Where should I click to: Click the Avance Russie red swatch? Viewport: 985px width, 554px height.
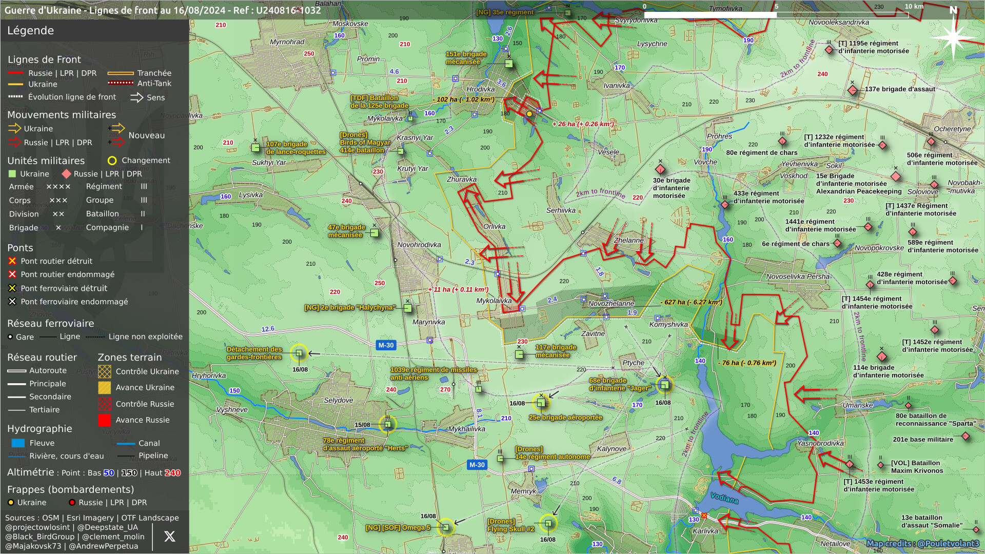click(105, 420)
